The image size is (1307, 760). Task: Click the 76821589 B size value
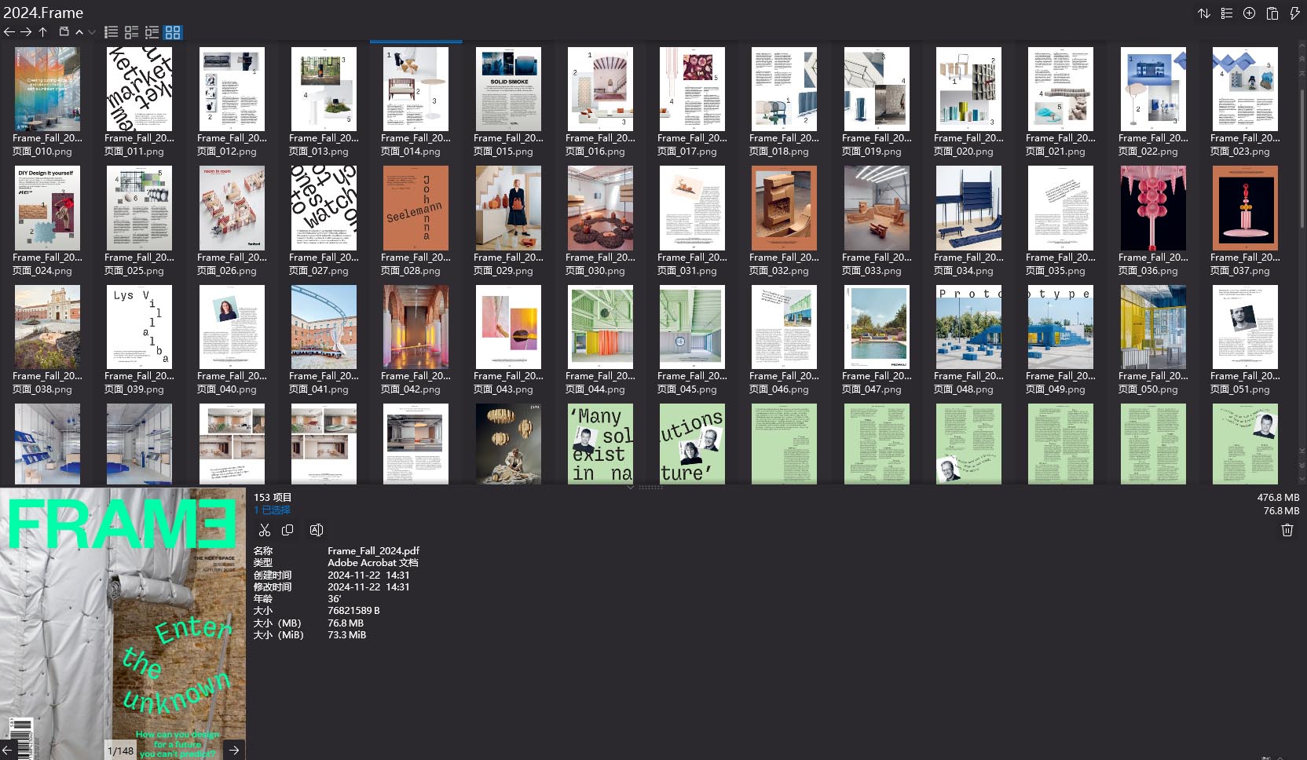353,611
